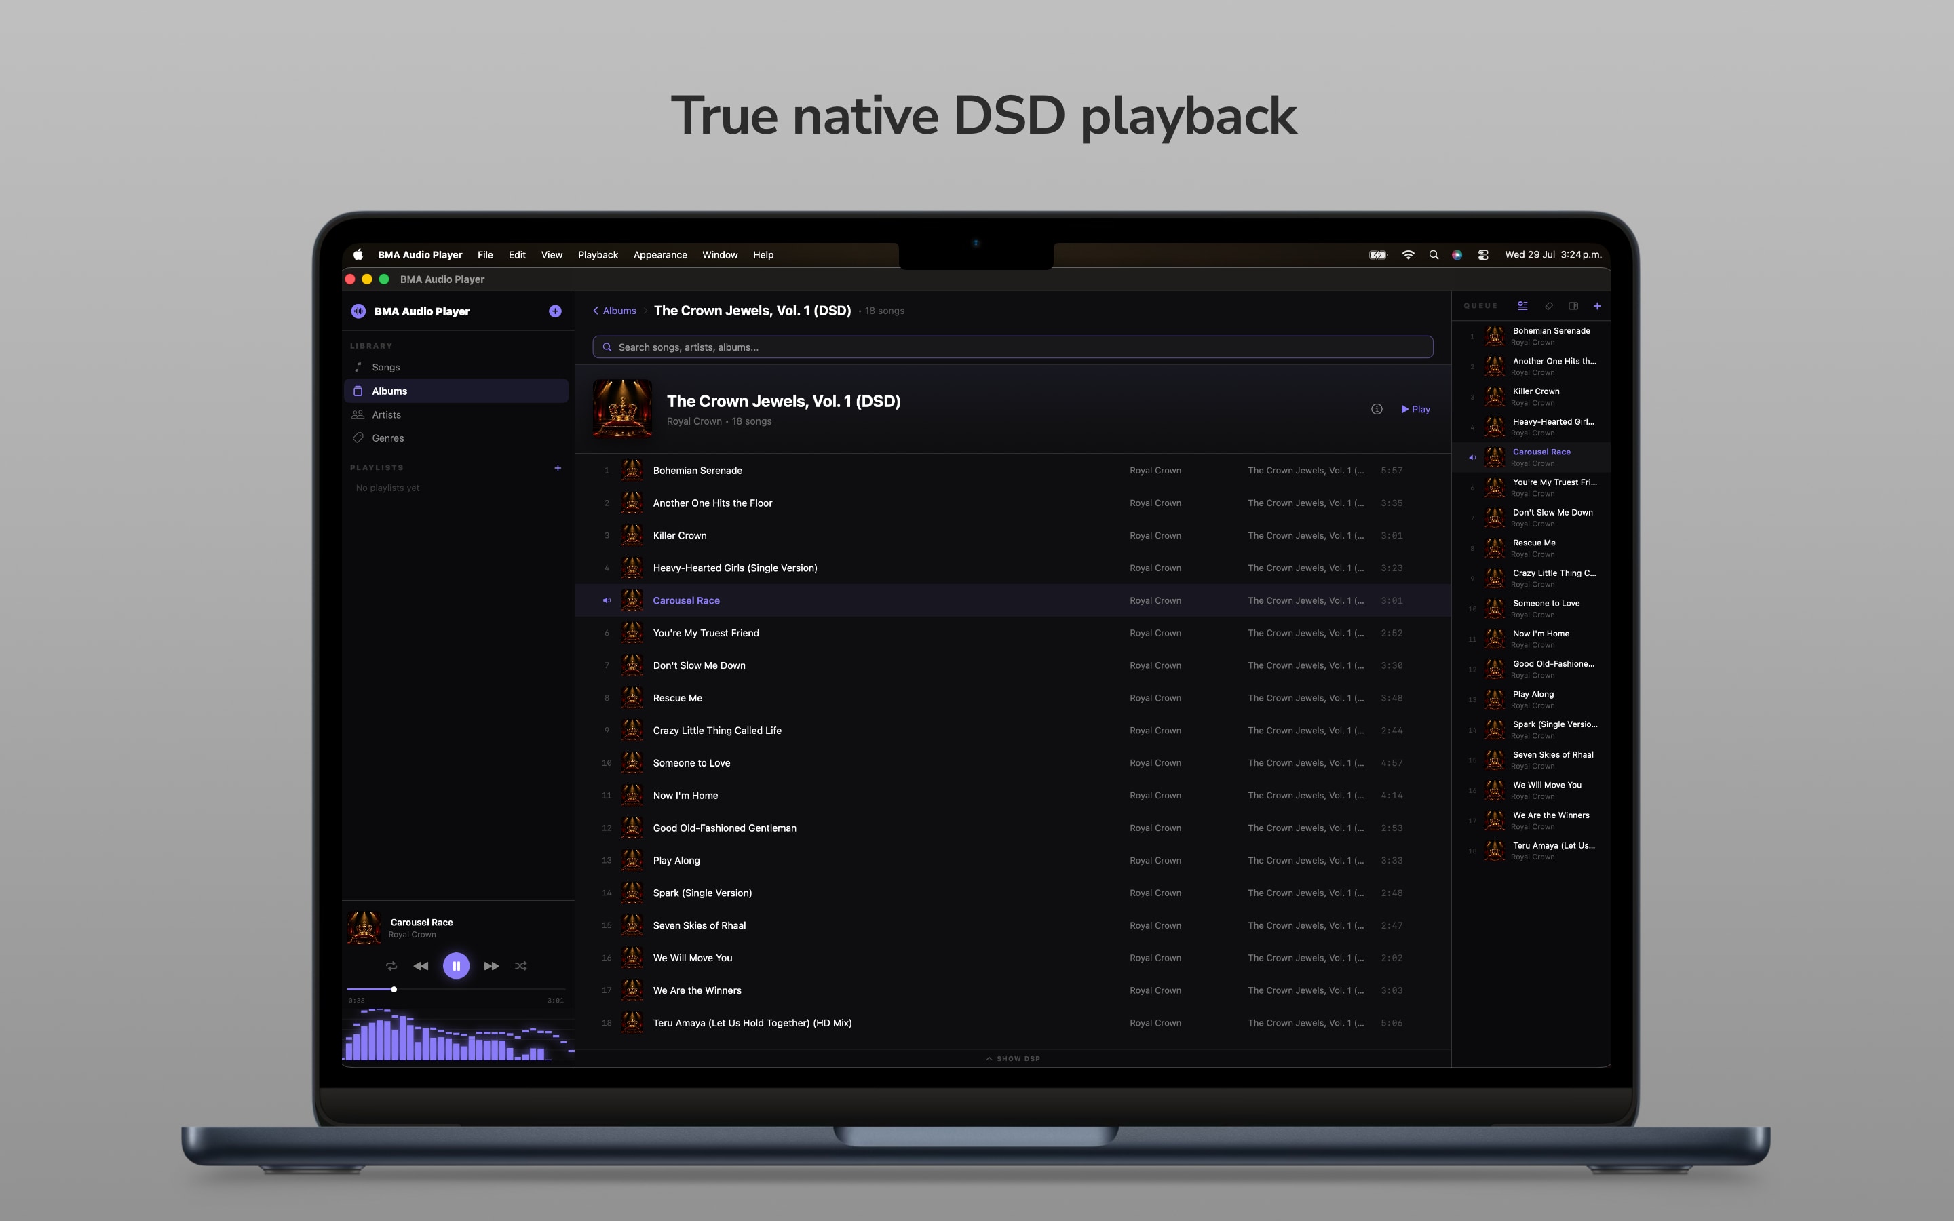Select Albums in the library sidebar
The image size is (1954, 1221).
456,391
